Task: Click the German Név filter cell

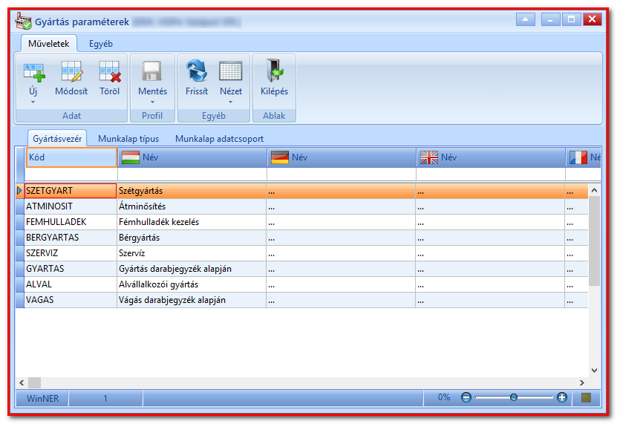Action: 341,174
